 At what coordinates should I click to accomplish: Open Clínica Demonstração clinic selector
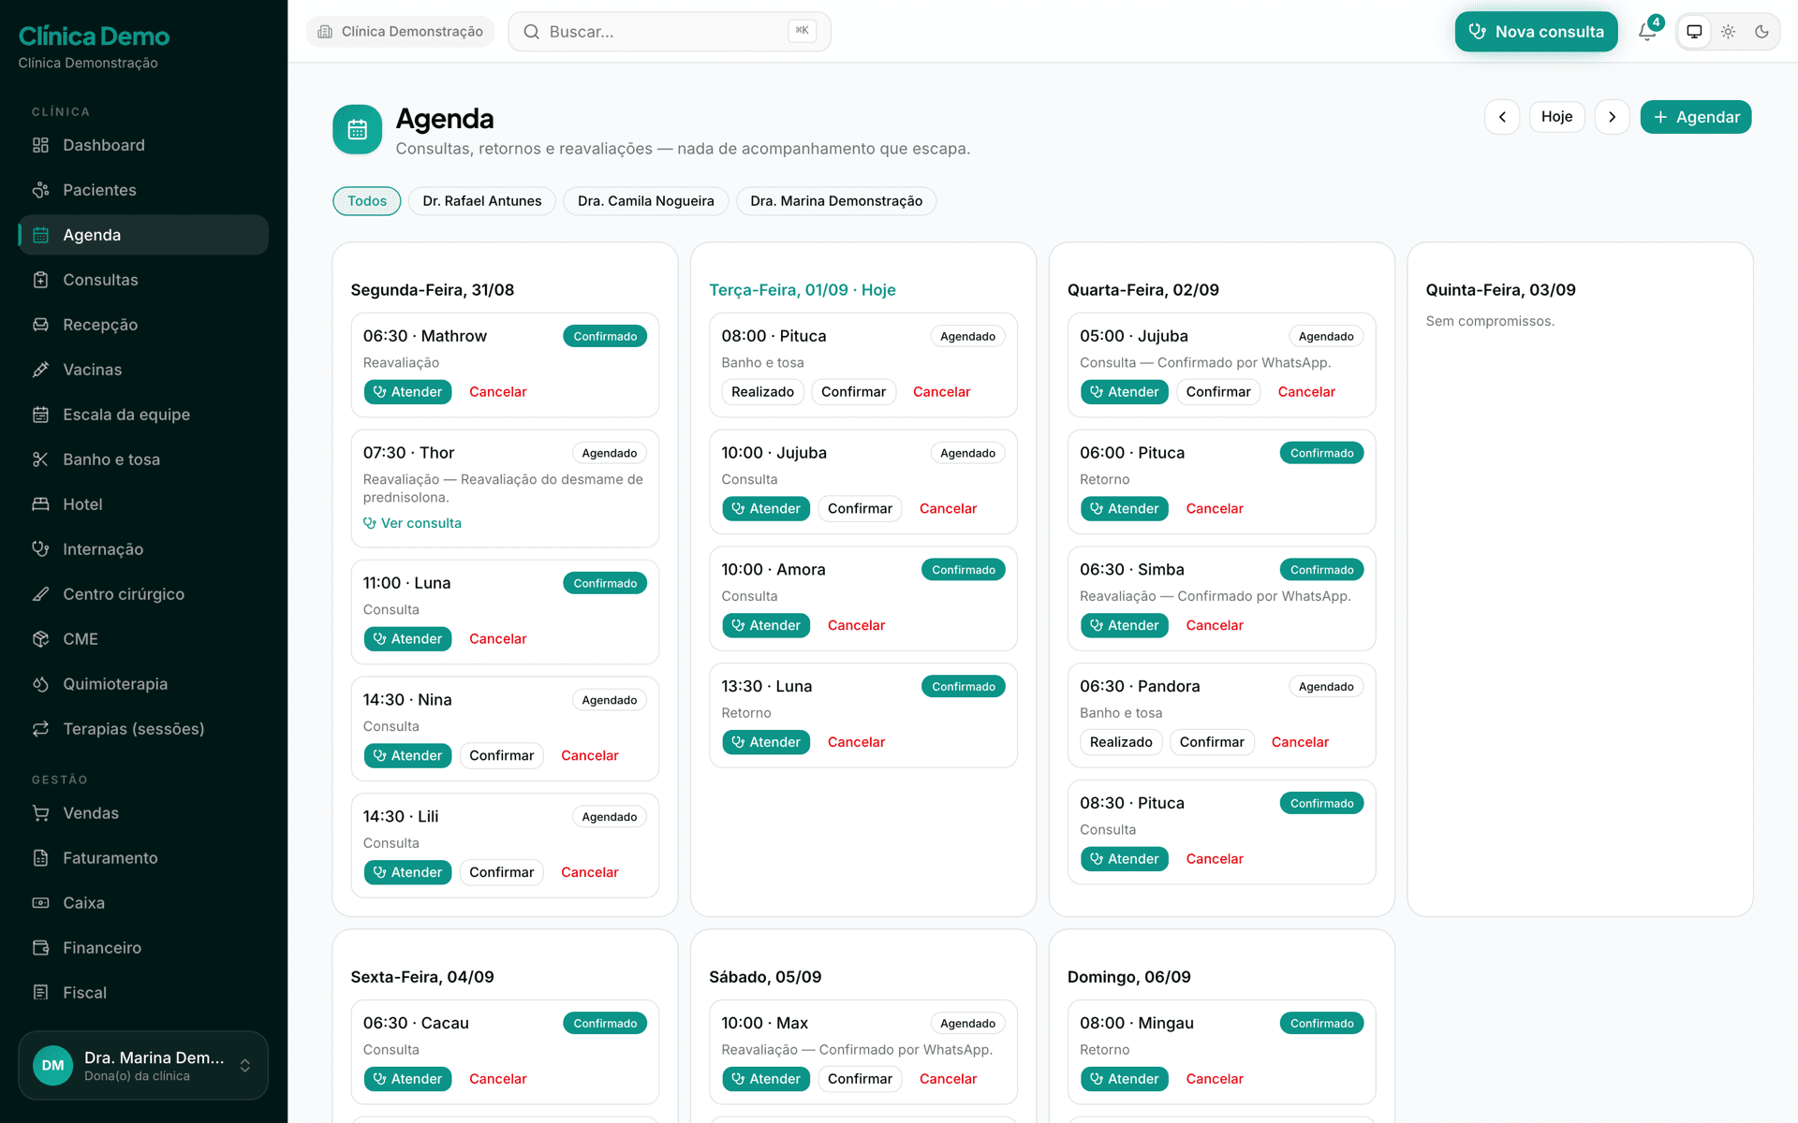[x=401, y=32]
